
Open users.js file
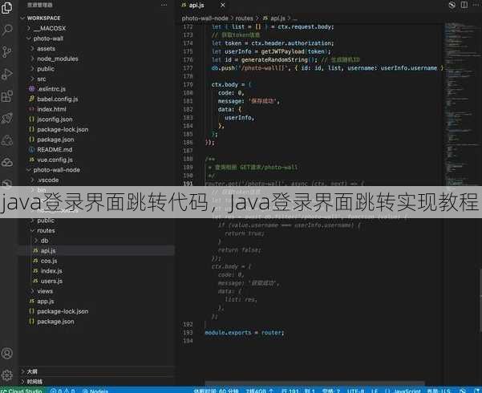coord(51,281)
